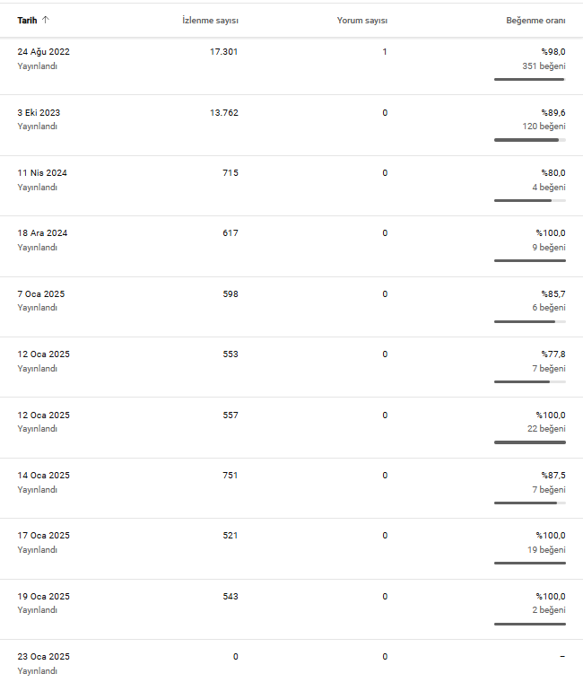583x691 pixels.
Task: Click the %89,6 like ratio bar
Action: [530, 140]
